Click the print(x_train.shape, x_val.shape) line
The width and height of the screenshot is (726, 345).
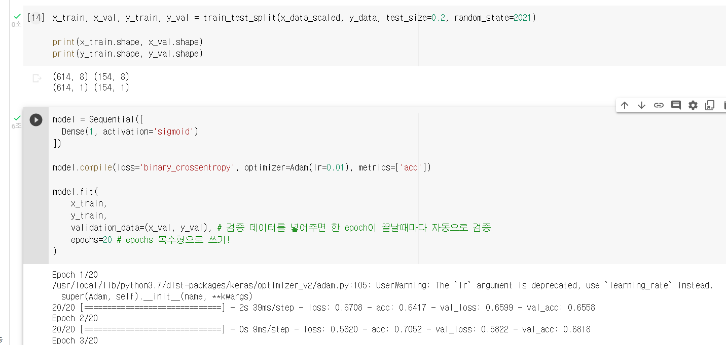(127, 41)
